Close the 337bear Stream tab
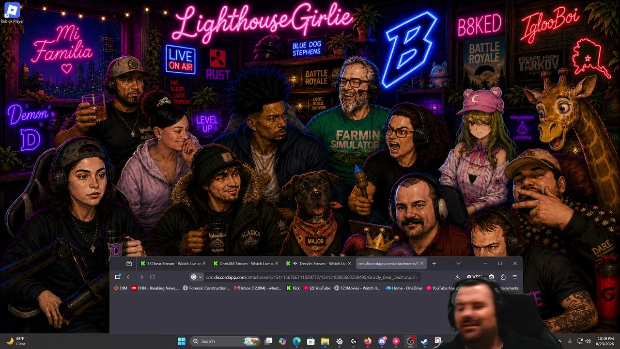The height and width of the screenshot is (349, 620). click(x=204, y=264)
